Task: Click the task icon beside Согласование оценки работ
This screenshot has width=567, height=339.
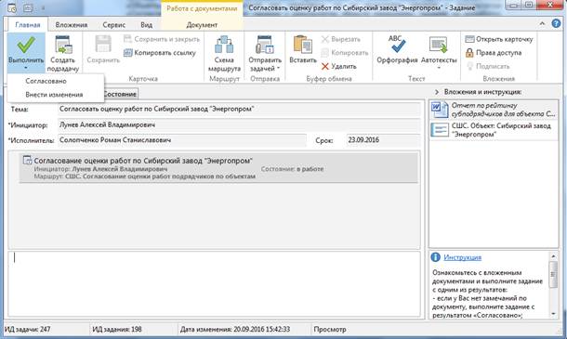Action: [x=28, y=160]
